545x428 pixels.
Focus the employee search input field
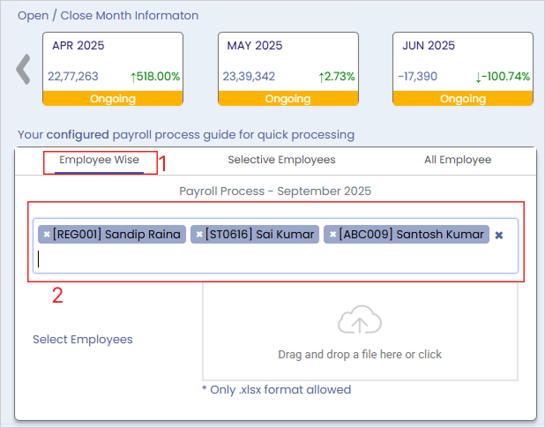(265, 259)
